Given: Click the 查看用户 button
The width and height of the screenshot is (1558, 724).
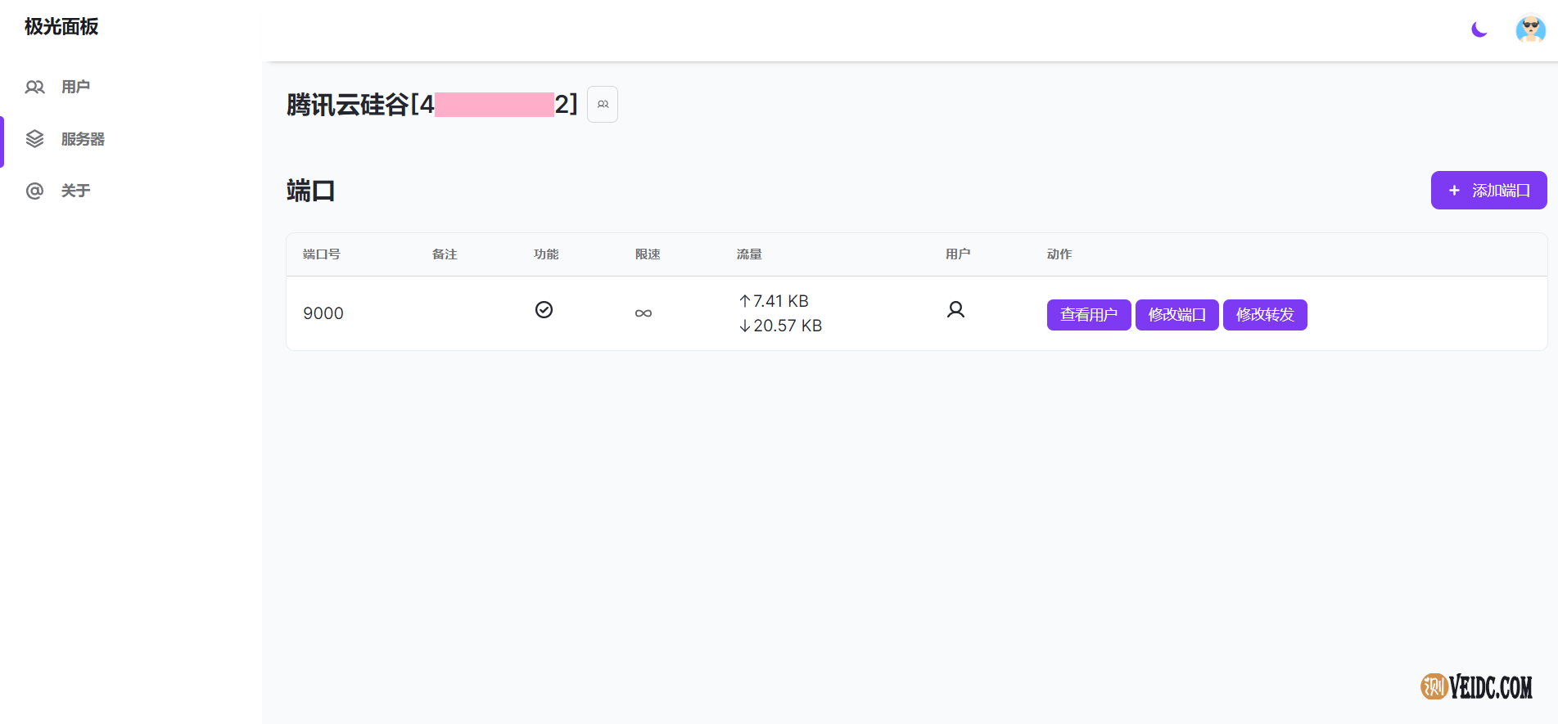Looking at the screenshot, I should pyautogui.click(x=1089, y=315).
